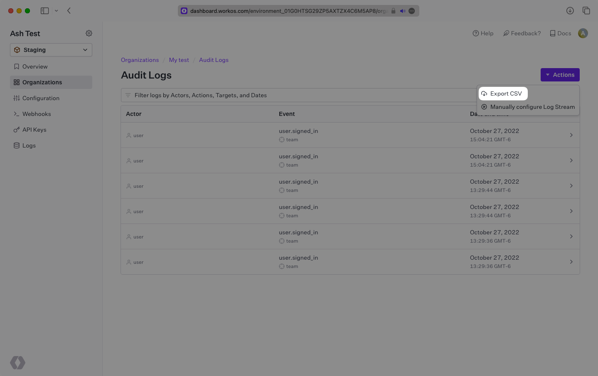The width and height of the screenshot is (598, 376).
Task: Expand first user.signed_in log row chevron
Action: coord(571,135)
